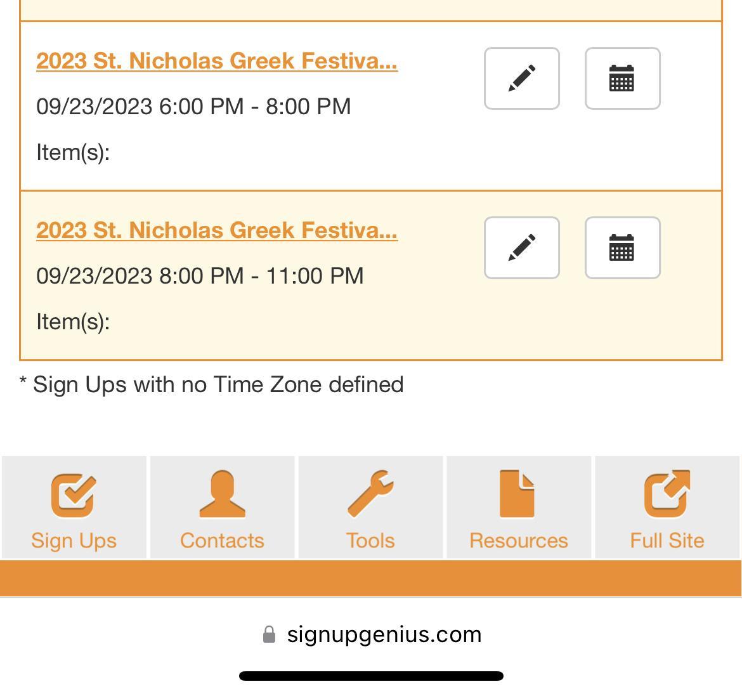The height and width of the screenshot is (696, 742).
Task: Open the Greek Festival link for 8:00 PM
Action: [x=217, y=230]
